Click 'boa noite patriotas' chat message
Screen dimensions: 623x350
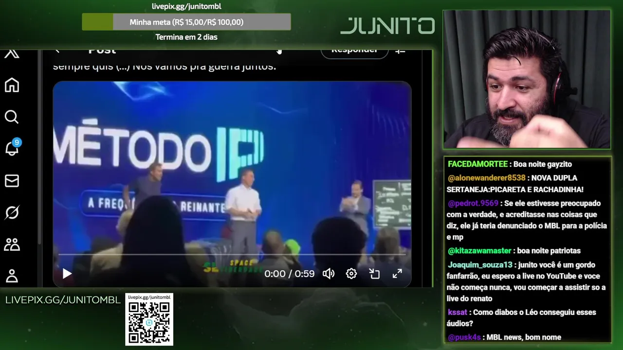tap(549, 251)
